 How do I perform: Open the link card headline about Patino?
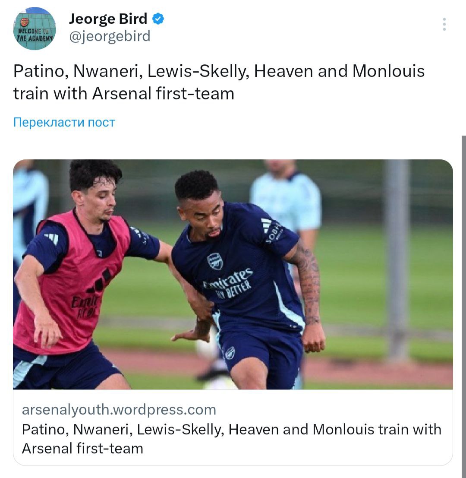coord(231,439)
